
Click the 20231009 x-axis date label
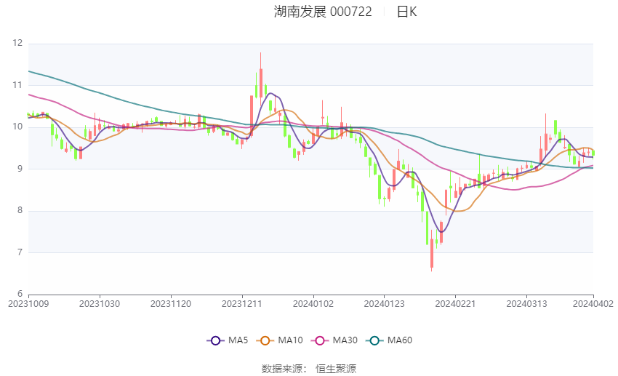[28, 304]
